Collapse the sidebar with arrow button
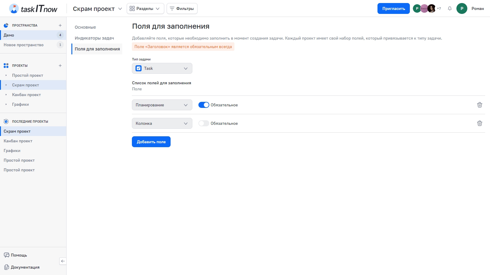 (x=63, y=261)
